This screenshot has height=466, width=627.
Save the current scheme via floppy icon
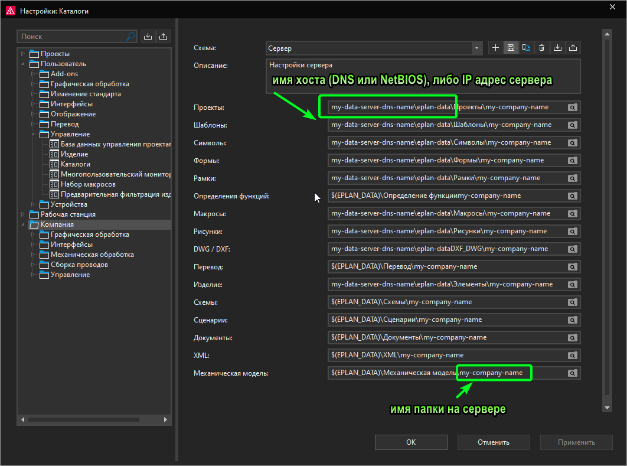[x=511, y=48]
